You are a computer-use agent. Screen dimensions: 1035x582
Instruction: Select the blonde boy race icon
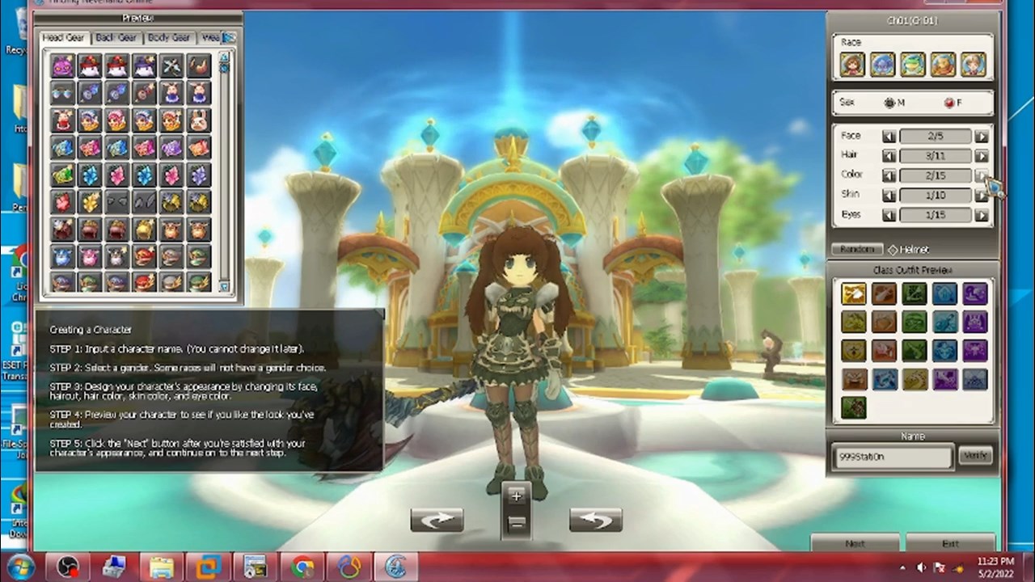[x=973, y=64]
